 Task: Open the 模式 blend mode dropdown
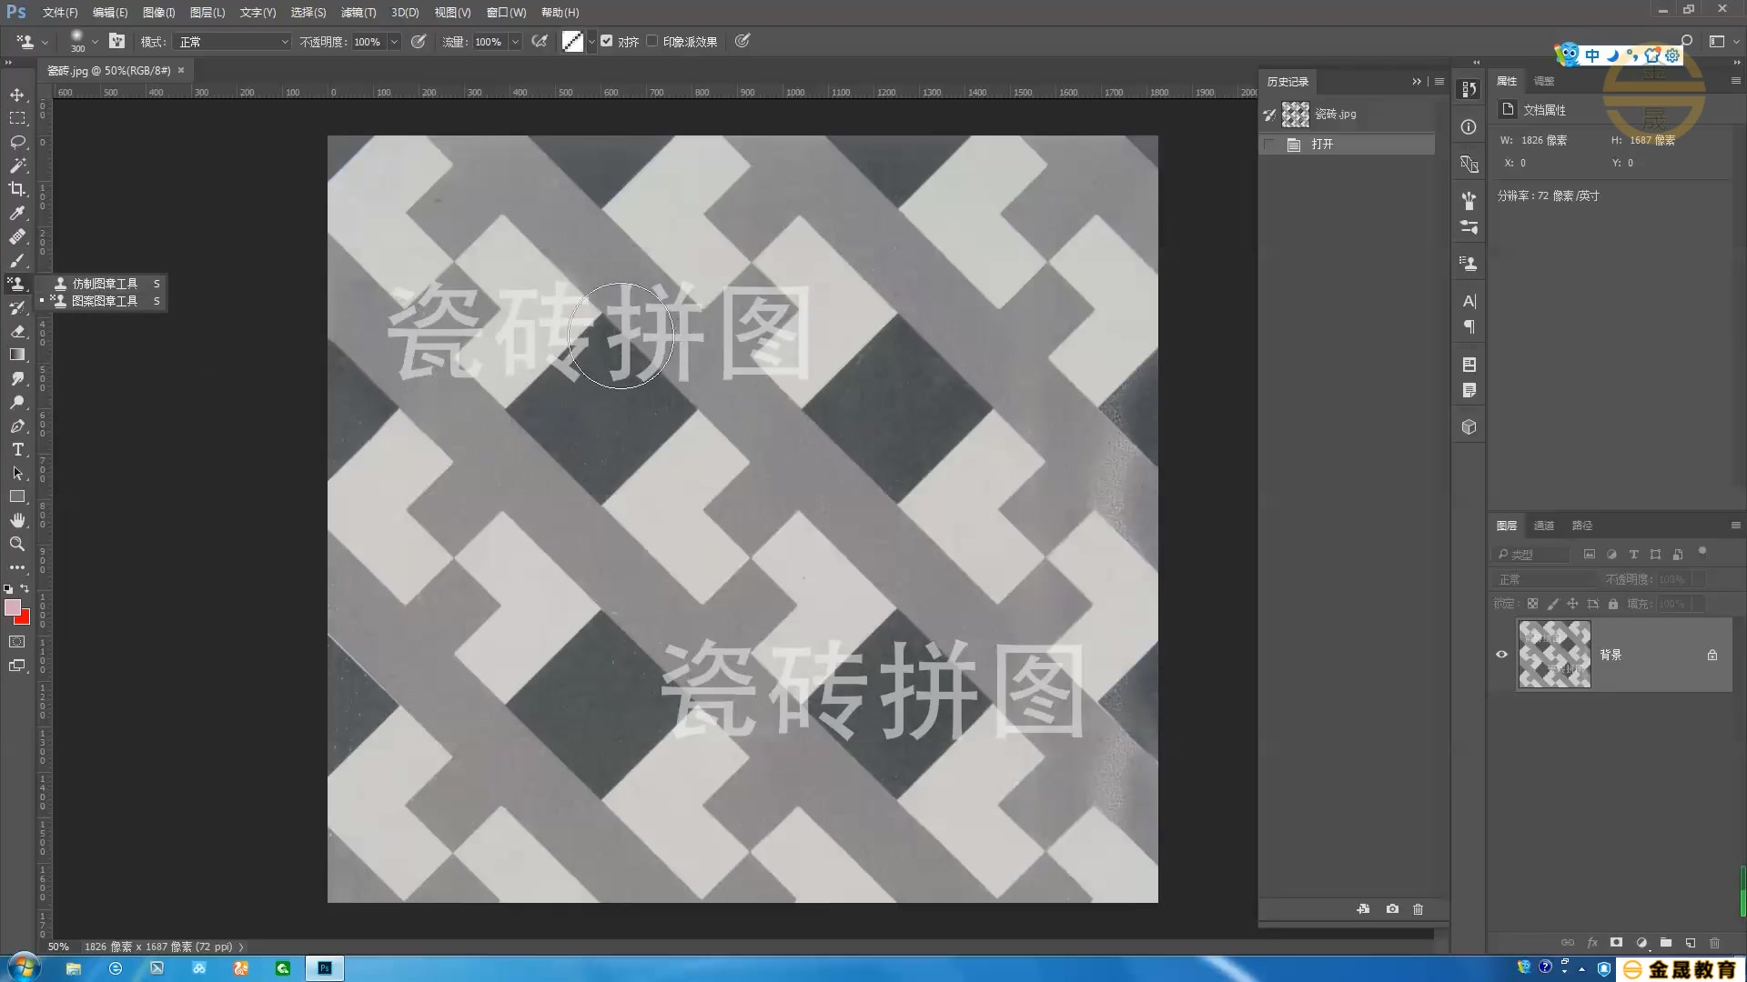[232, 42]
